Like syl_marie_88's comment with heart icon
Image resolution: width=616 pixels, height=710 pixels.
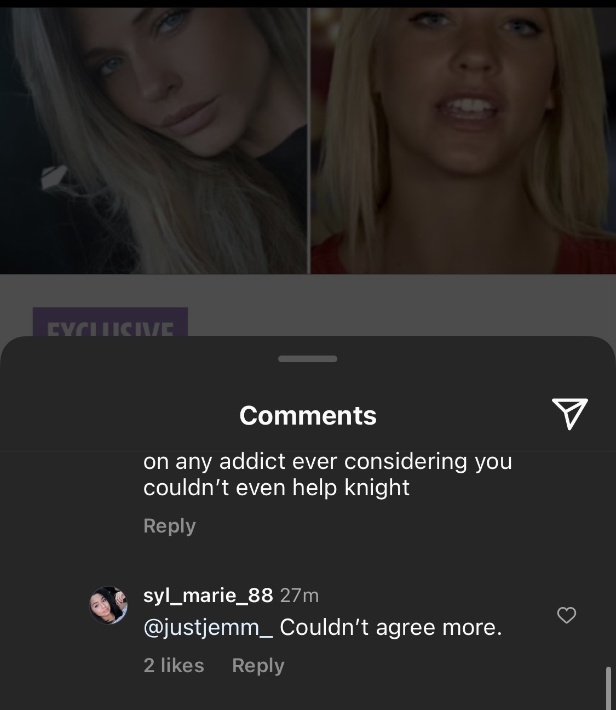(566, 615)
